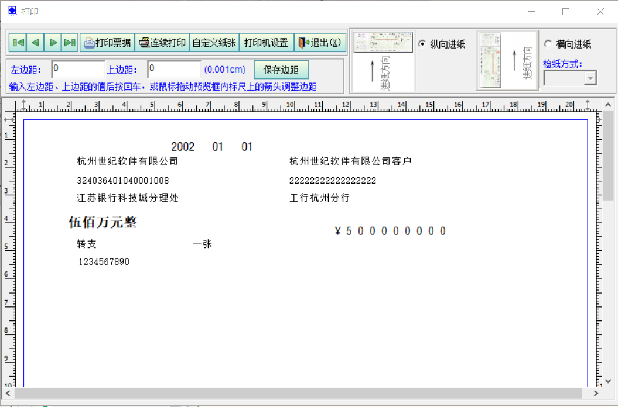Click the vertical scrollbar thumb
Viewport: 618px width, 407px height.
[608, 156]
